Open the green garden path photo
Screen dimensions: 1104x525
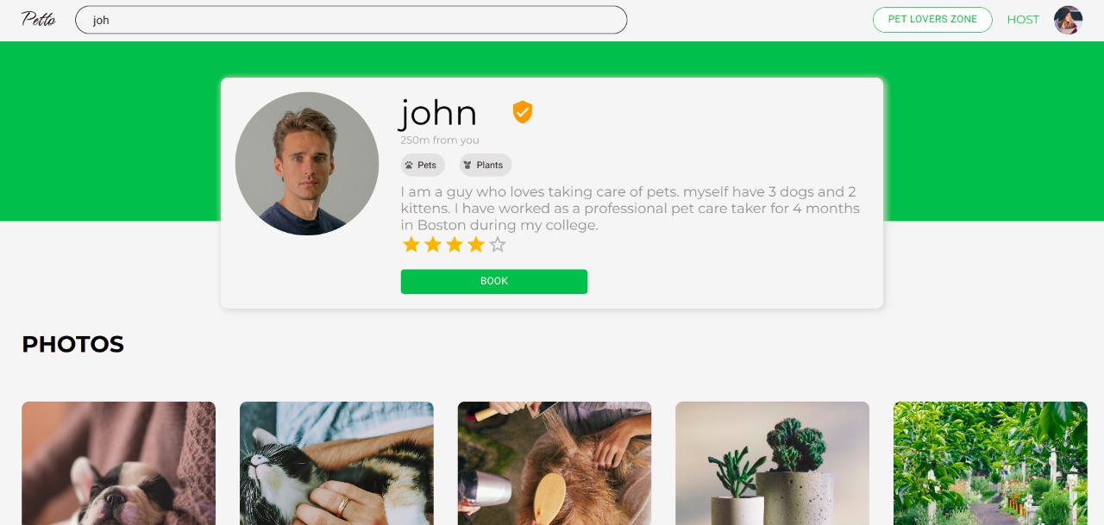click(990, 463)
